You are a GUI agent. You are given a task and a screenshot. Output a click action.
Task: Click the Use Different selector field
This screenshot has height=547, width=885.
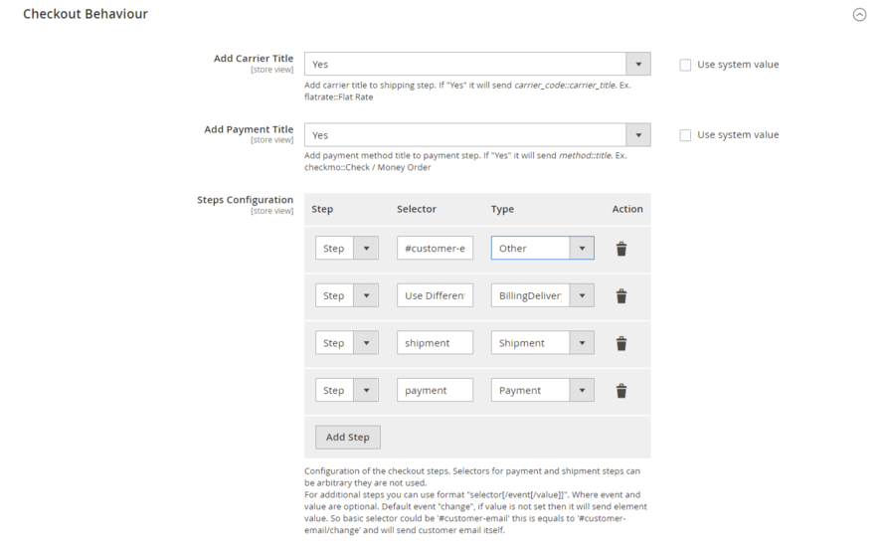[435, 295]
